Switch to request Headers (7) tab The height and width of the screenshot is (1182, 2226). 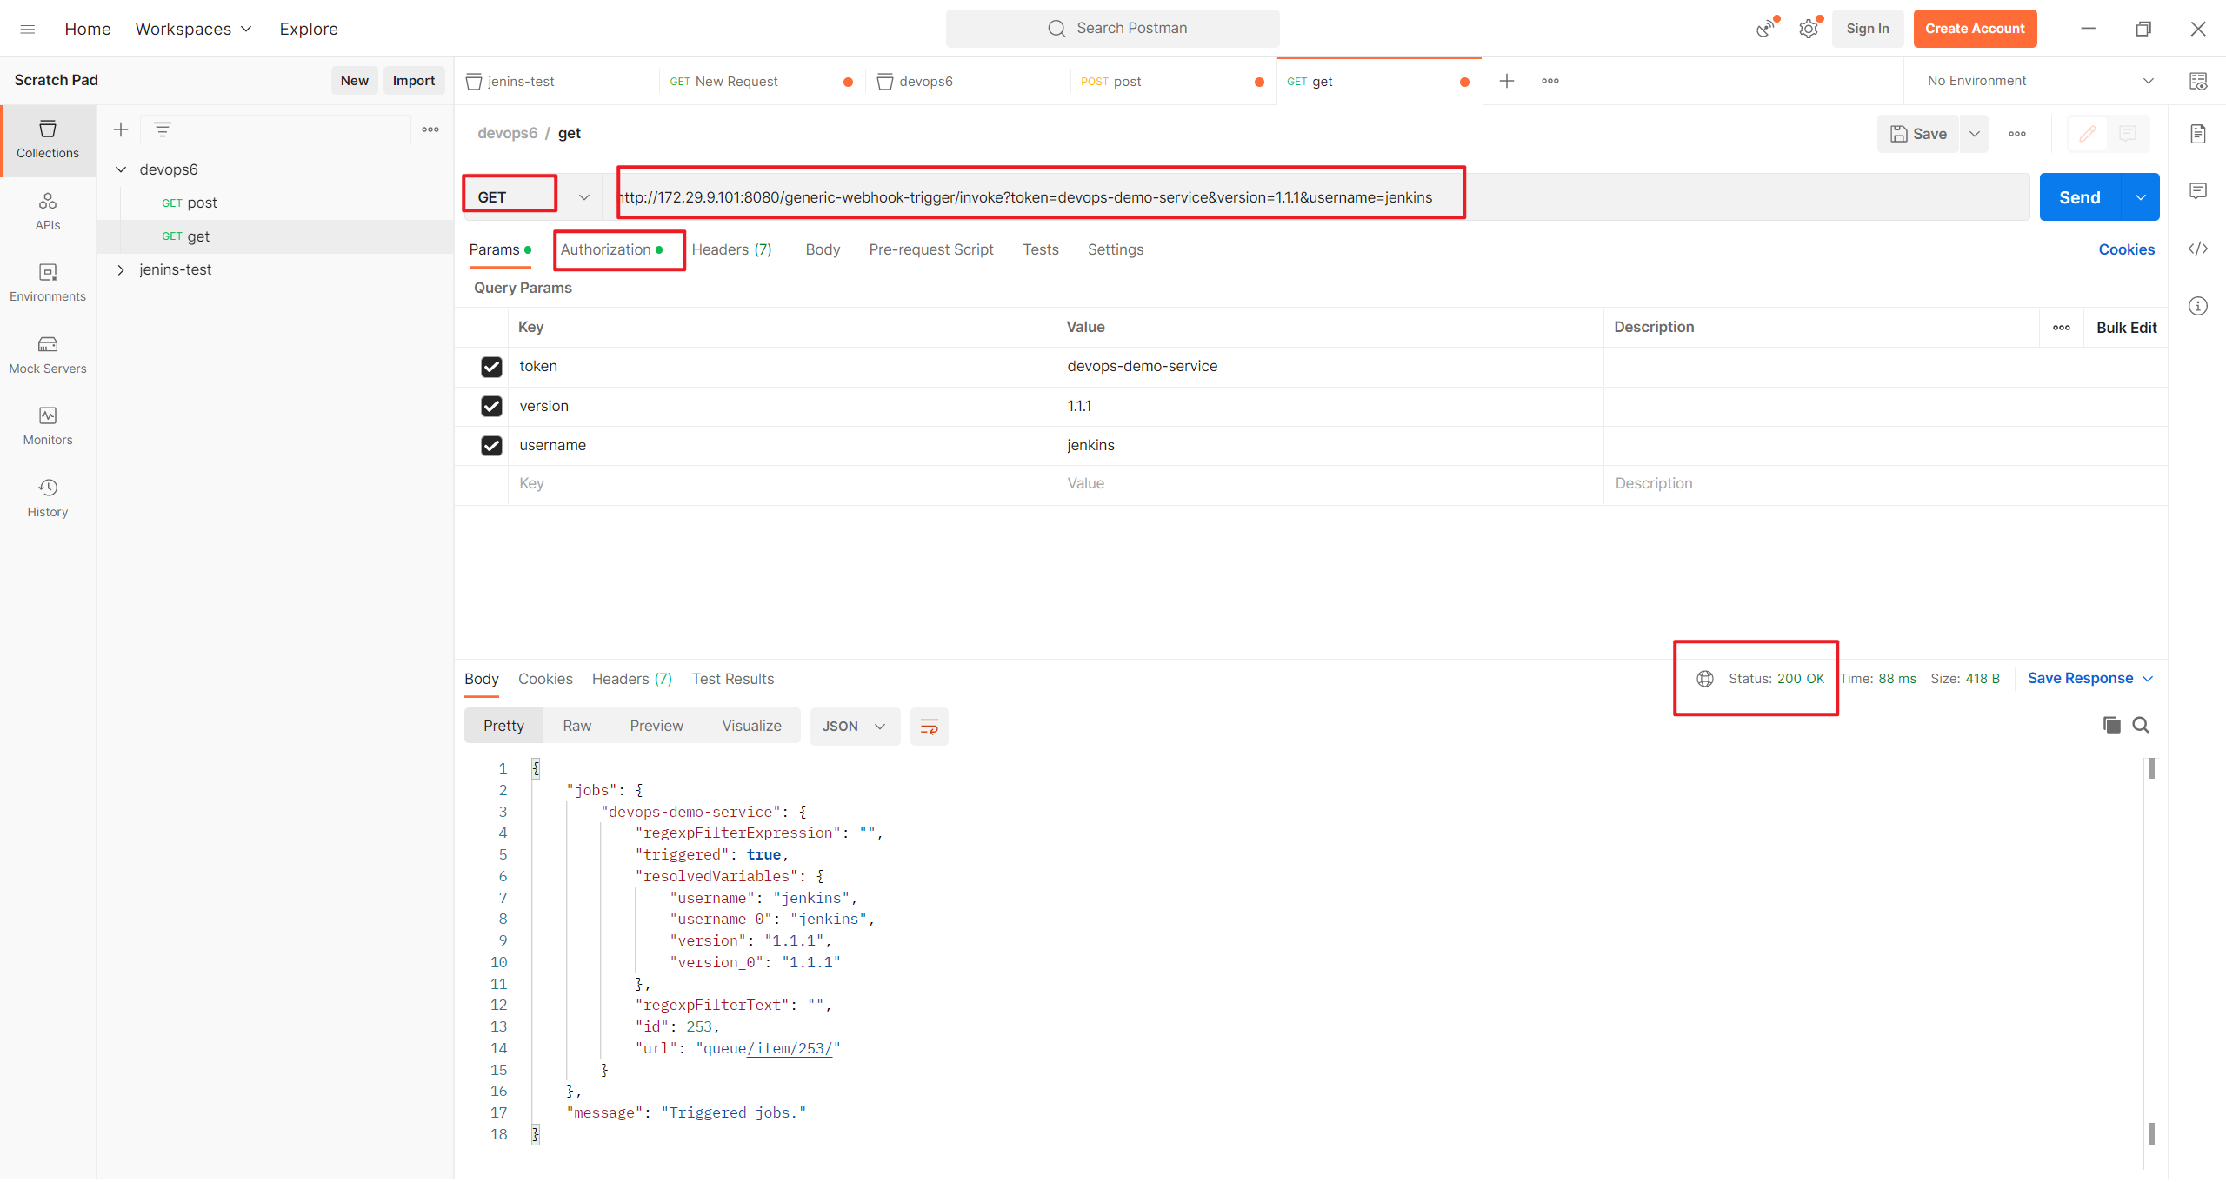(x=731, y=249)
